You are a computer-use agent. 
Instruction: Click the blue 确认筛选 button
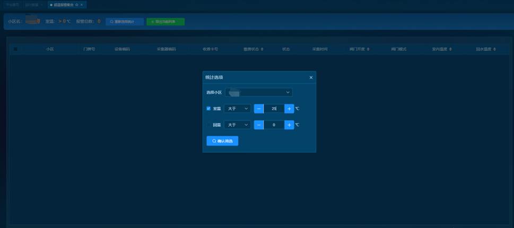click(222, 141)
